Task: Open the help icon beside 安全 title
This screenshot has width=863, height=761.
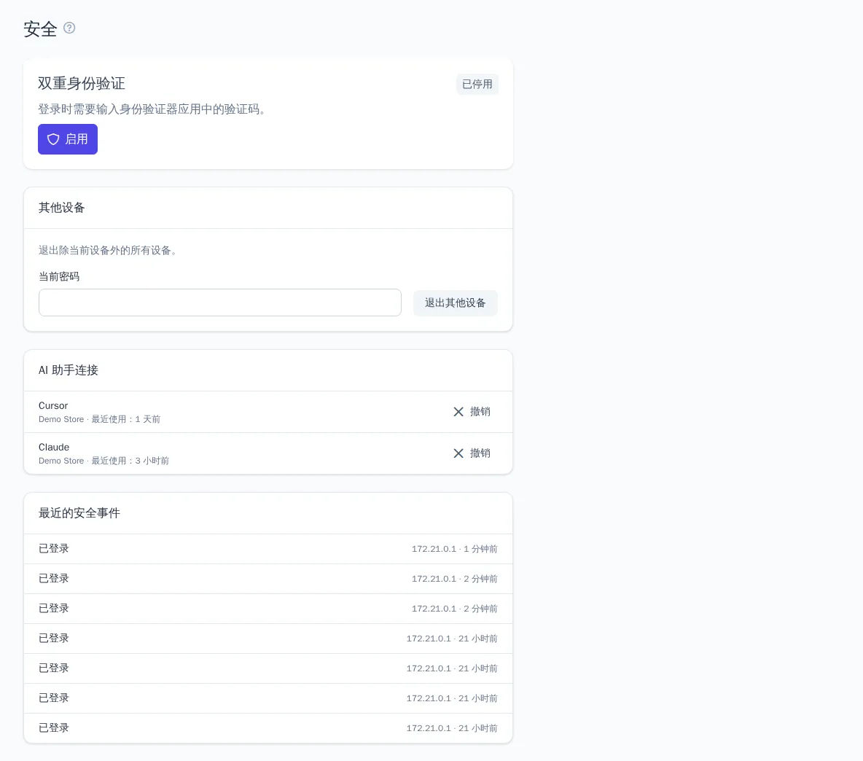Action: (x=69, y=28)
